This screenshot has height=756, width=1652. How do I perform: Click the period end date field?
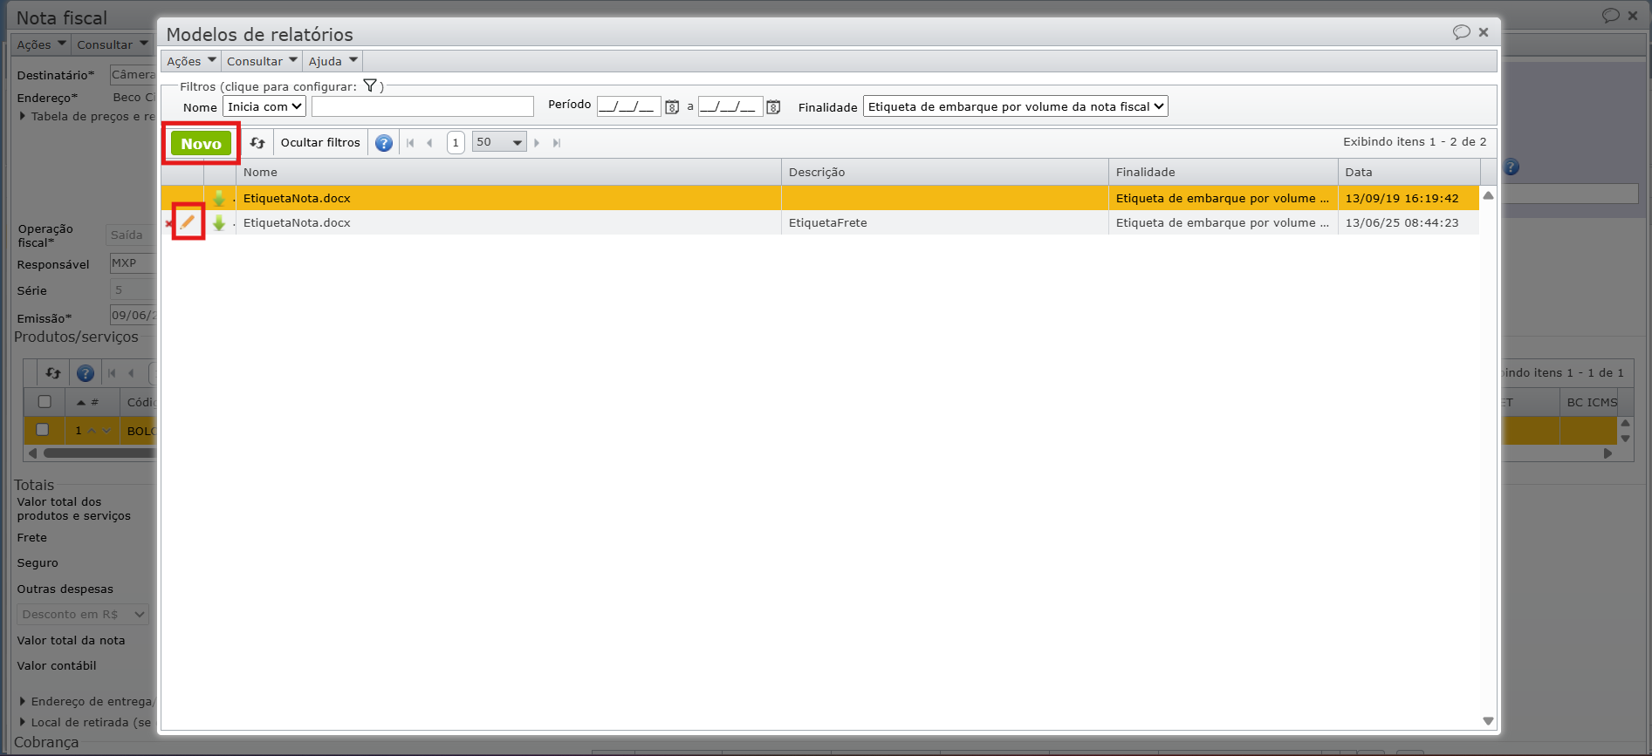(x=730, y=106)
